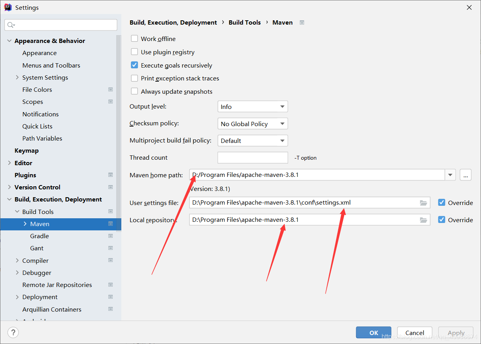Enable the Use plugin registry checkbox

[x=134, y=52]
